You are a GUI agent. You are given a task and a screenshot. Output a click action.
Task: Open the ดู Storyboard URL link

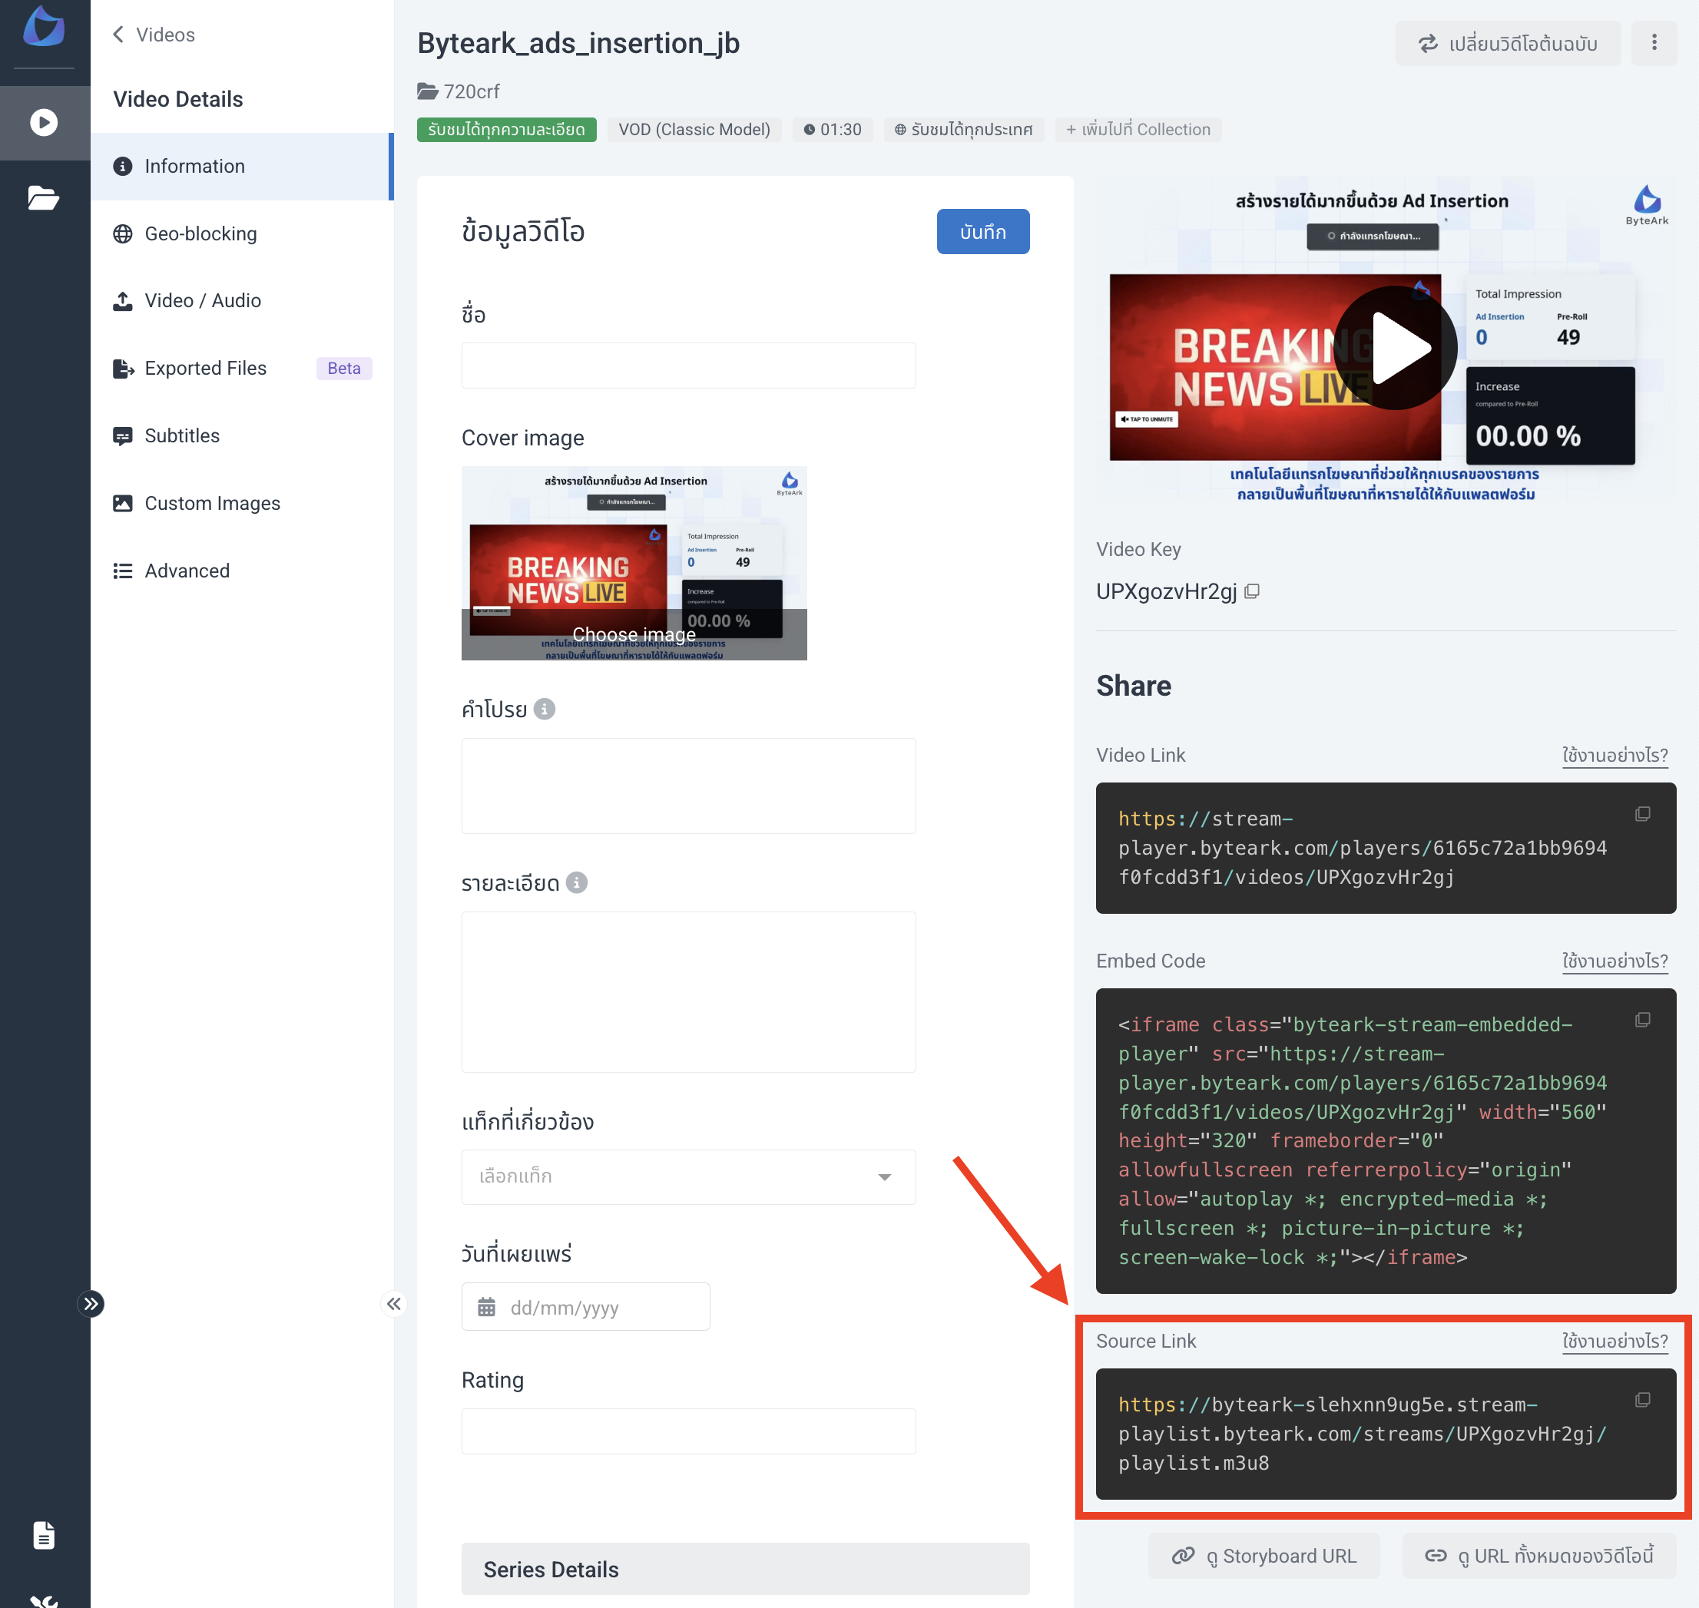[x=1264, y=1556]
